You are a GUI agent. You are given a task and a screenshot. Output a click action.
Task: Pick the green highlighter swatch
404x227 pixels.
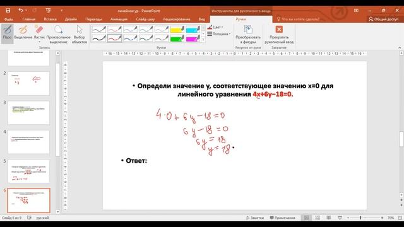click(x=177, y=38)
